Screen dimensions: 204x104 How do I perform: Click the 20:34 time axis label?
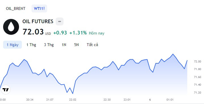pos(30,100)
